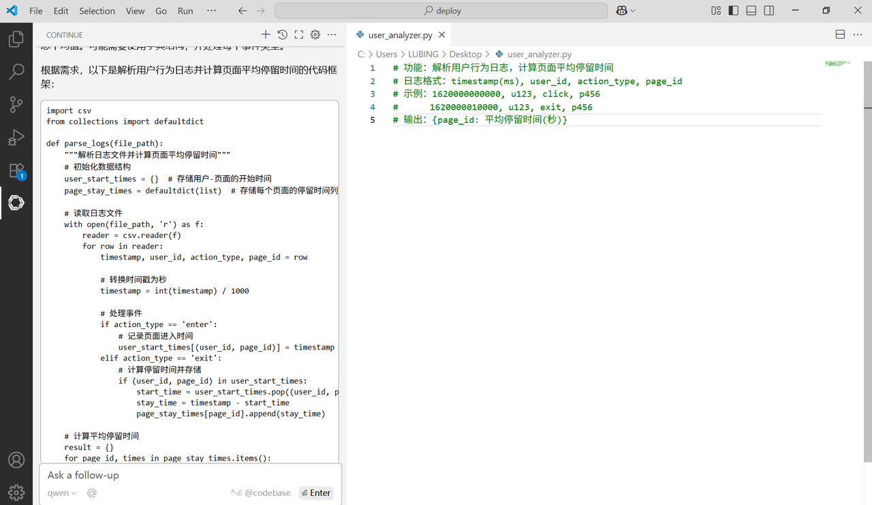
Task: Open Continue settings gear in panel header
Action: 315,34
